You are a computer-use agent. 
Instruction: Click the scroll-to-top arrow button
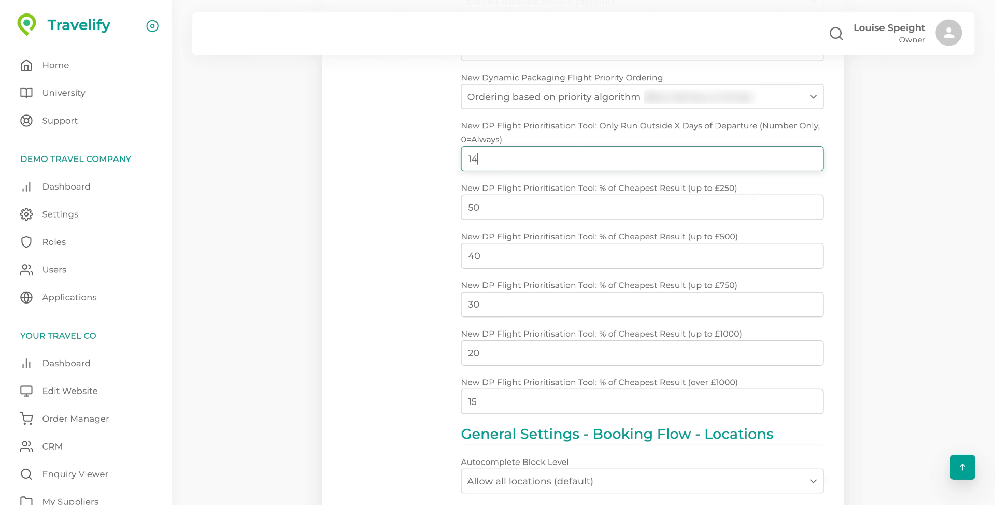tap(962, 467)
